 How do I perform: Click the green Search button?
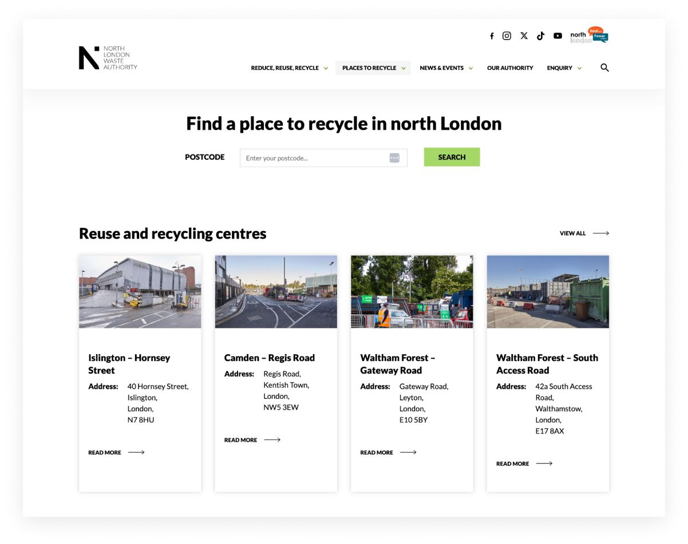(452, 157)
